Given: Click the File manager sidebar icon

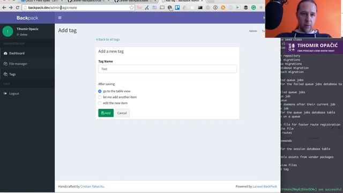Looking at the screenshot, I should [5, 64].
